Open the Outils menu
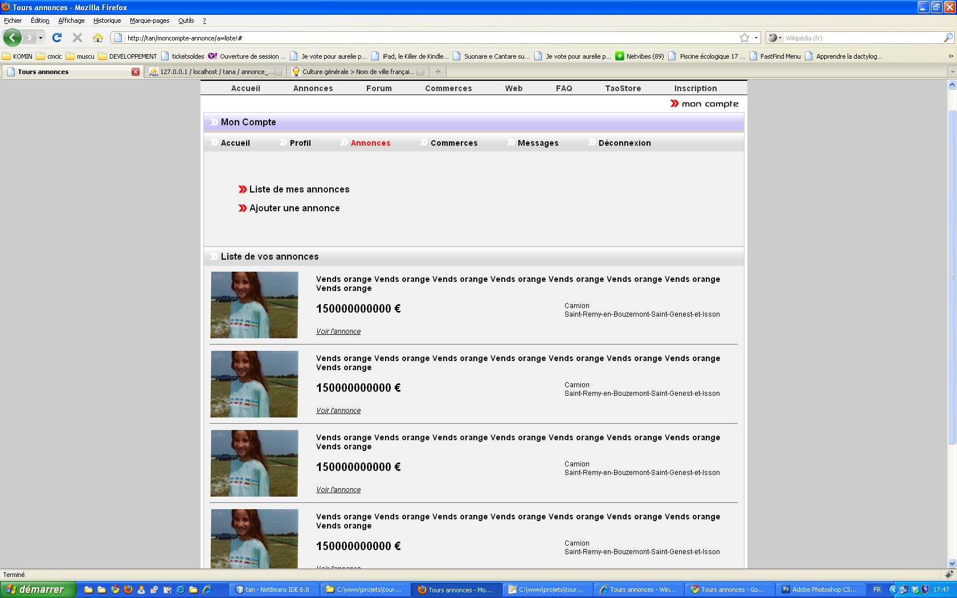 [186, 21]
